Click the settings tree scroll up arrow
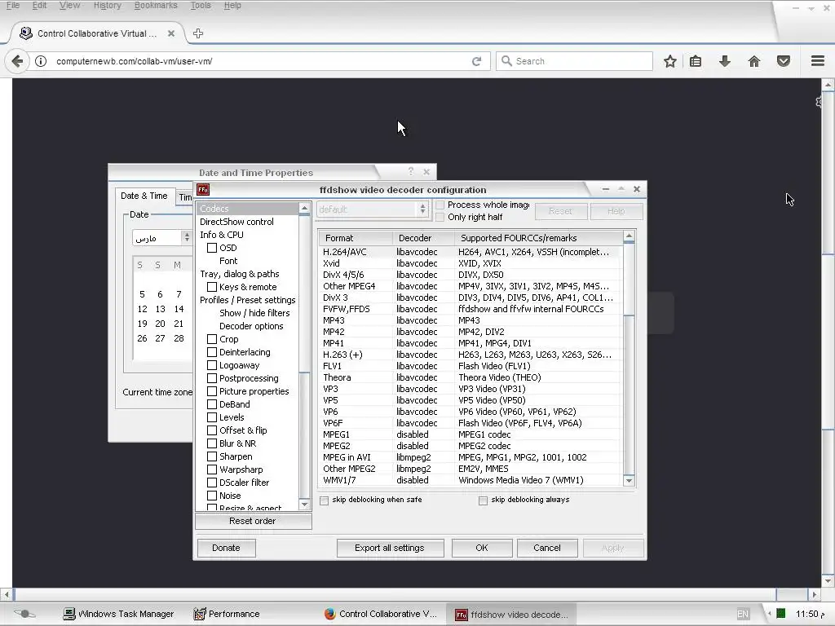 [305, 208]
